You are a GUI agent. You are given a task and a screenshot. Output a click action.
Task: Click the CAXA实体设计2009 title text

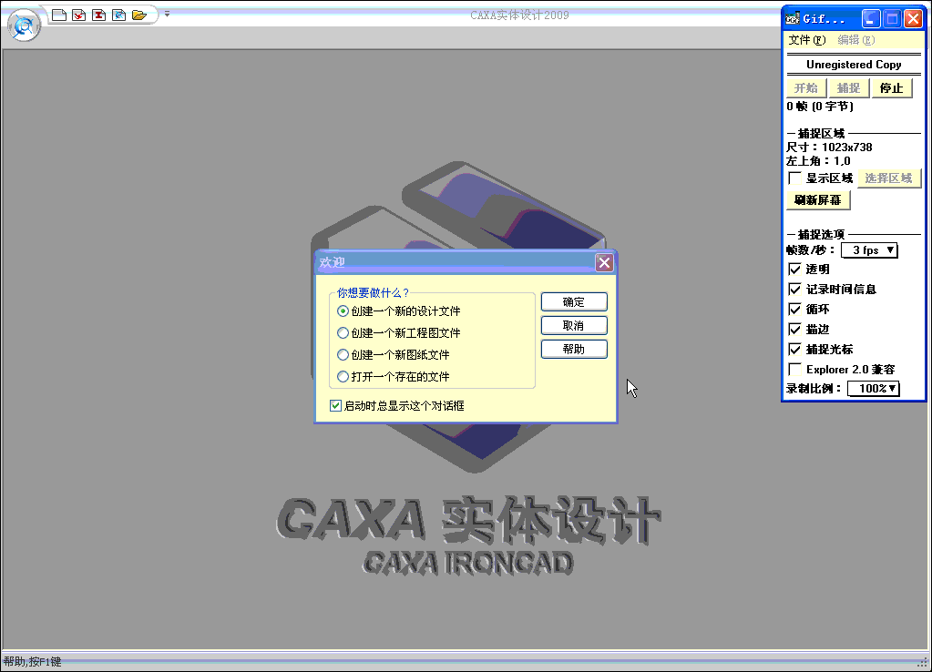coord(519,15)
